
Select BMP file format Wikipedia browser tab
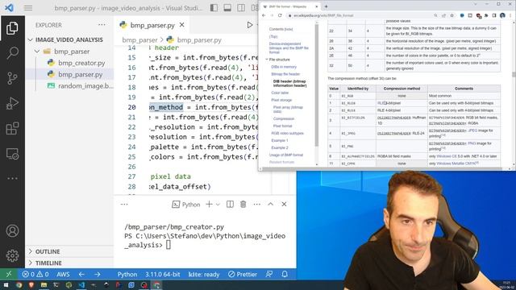[288, 6]
